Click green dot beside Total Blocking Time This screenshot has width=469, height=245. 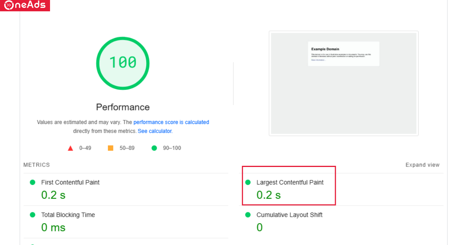[x=32, y=215]
